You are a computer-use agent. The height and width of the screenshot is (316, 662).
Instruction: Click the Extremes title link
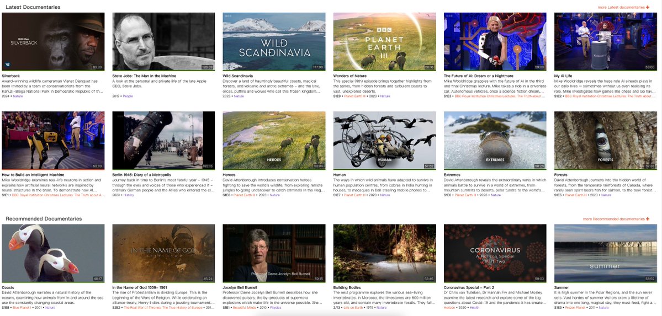tap(452, 175)
